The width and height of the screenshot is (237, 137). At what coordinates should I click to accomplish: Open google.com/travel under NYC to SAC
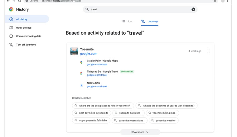(97, 87)
